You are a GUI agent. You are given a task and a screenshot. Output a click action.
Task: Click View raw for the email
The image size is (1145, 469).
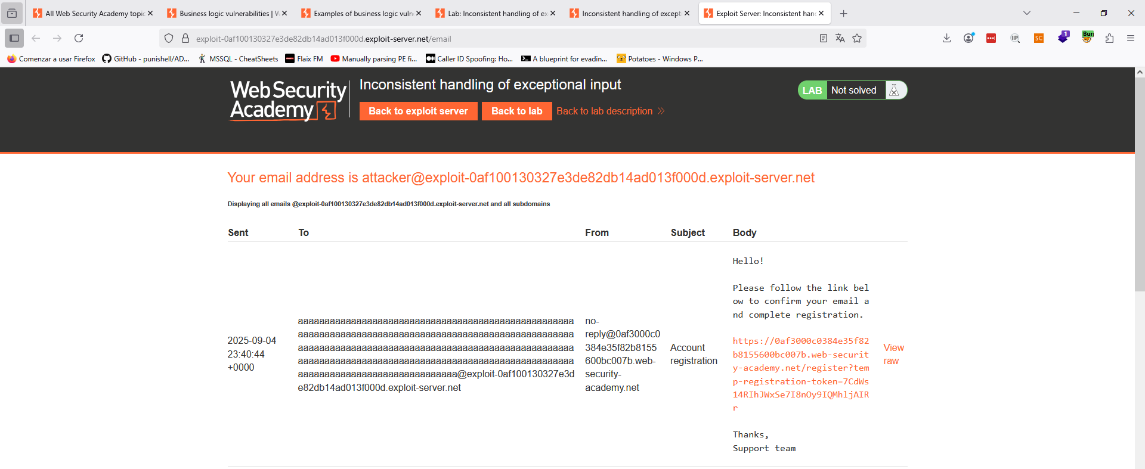893,354
